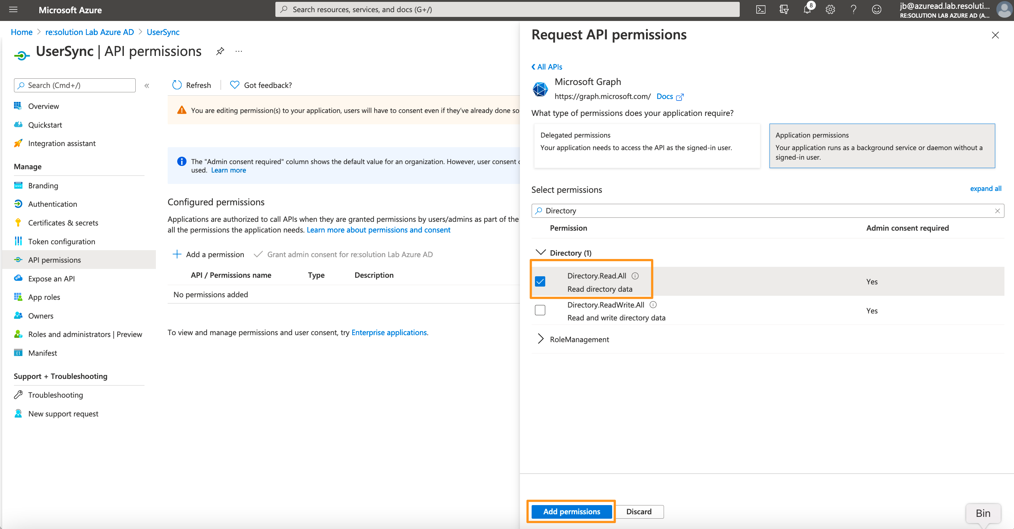Click the Microsoft Azure title

point(70,10)
